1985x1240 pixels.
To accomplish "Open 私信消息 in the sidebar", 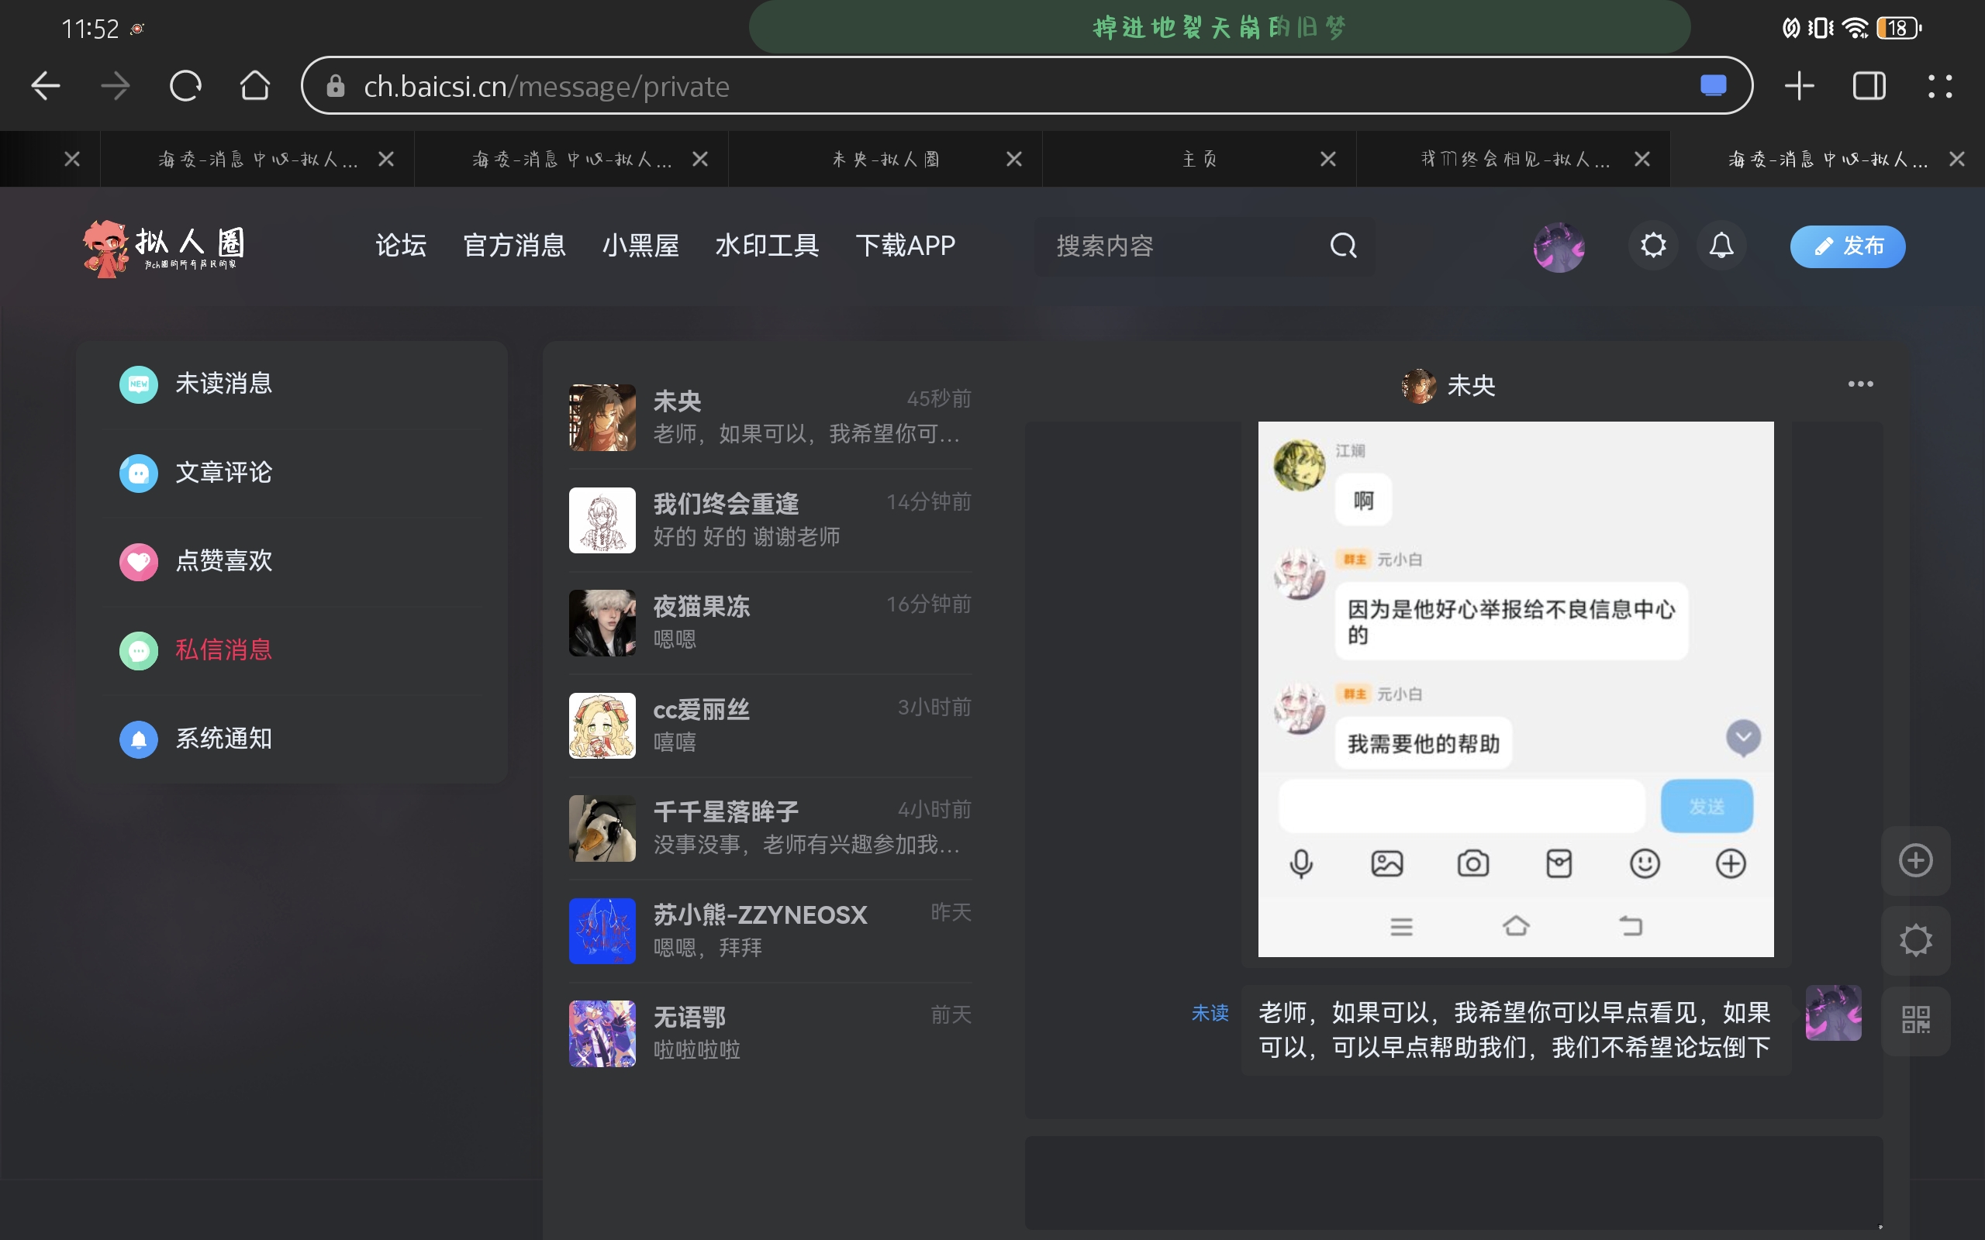I will [x=223, y=649].
